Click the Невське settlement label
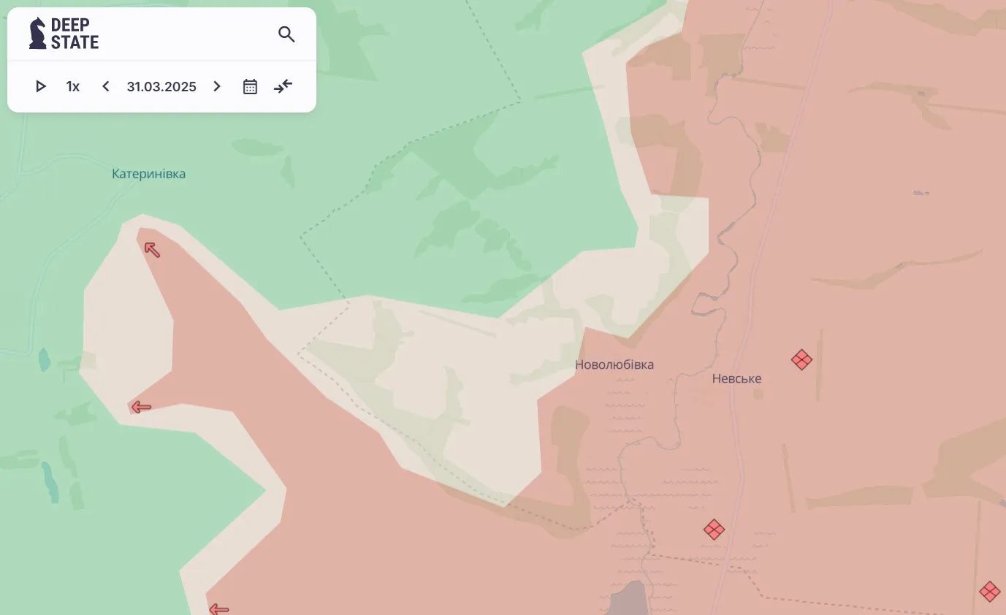Image resolution: width=1006 pixels, height=615 pixels. pyautogui.click(x=736, y=378)
